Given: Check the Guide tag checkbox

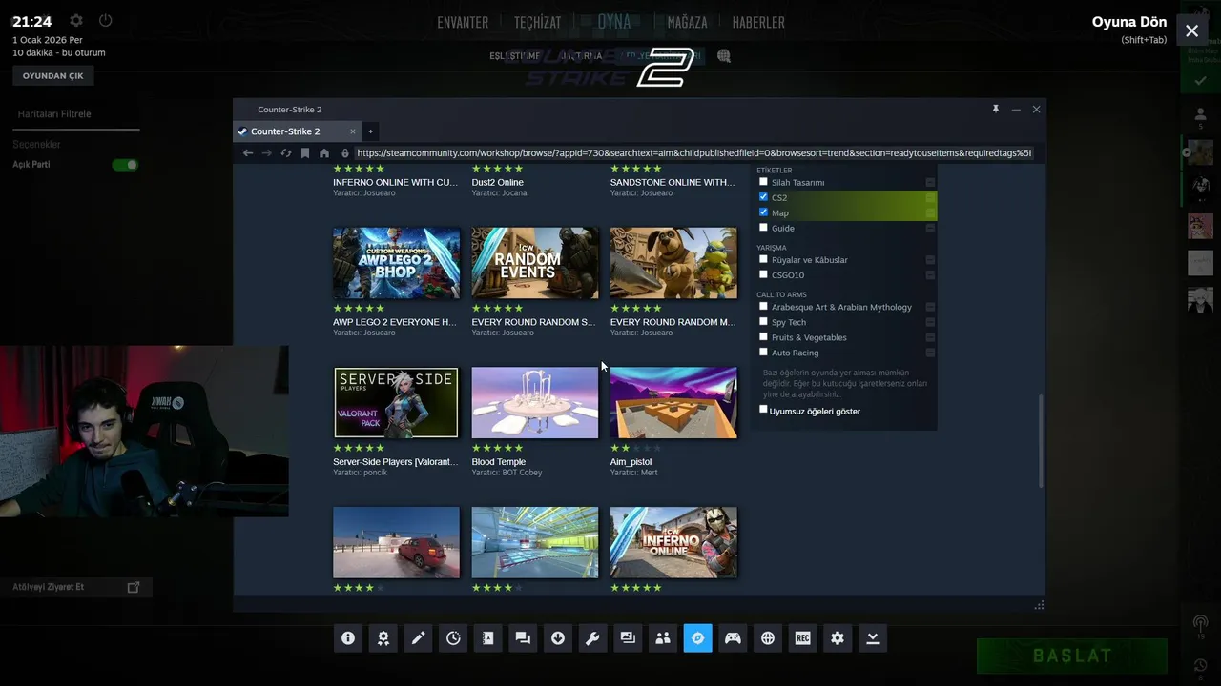Looking at the screenshot, I should point(763,227).
